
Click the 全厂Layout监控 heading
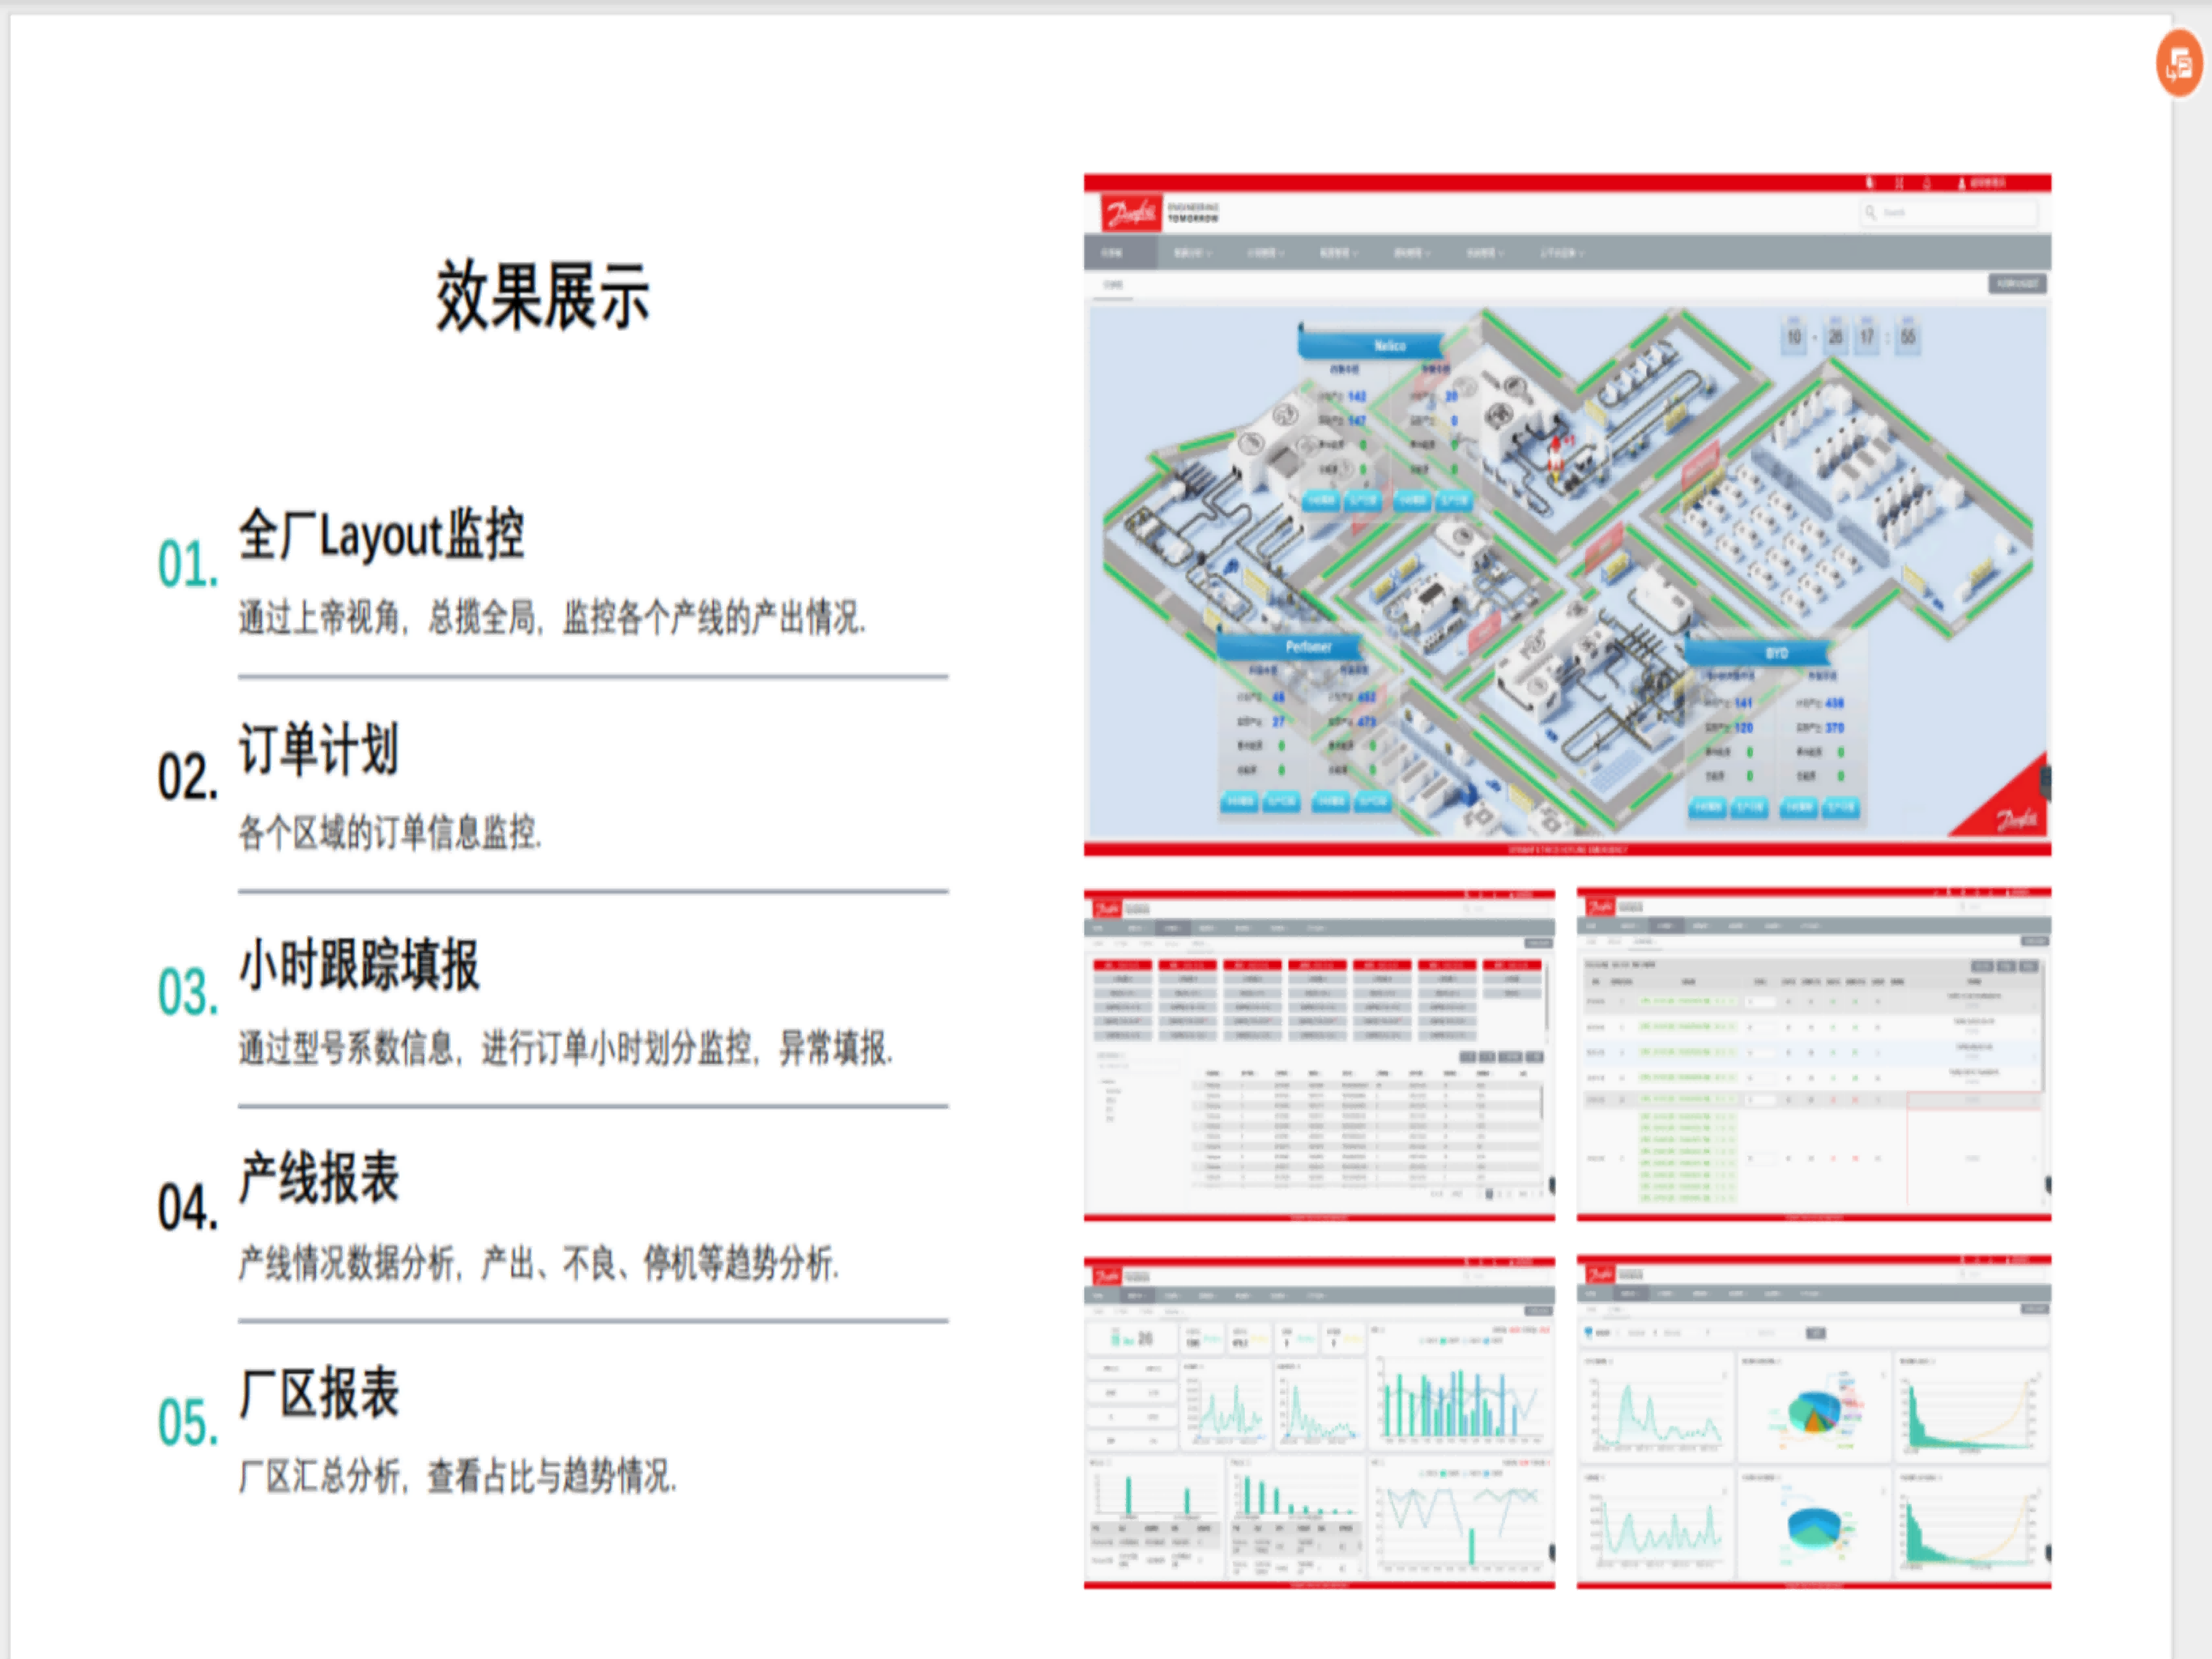coord(381,534)
